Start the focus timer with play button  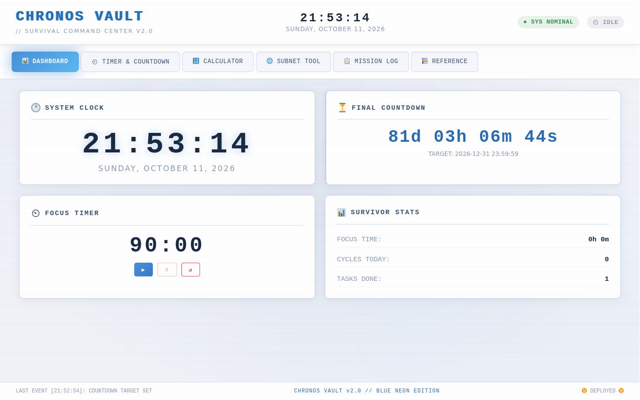[x=144, y=270]
